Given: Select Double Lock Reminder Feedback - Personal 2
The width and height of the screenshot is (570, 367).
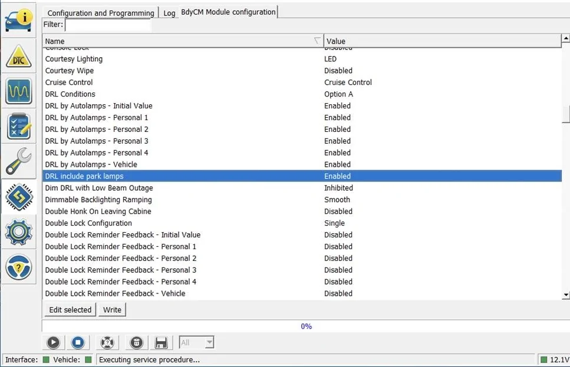Looking at the screenshot, I should [302, 259].
